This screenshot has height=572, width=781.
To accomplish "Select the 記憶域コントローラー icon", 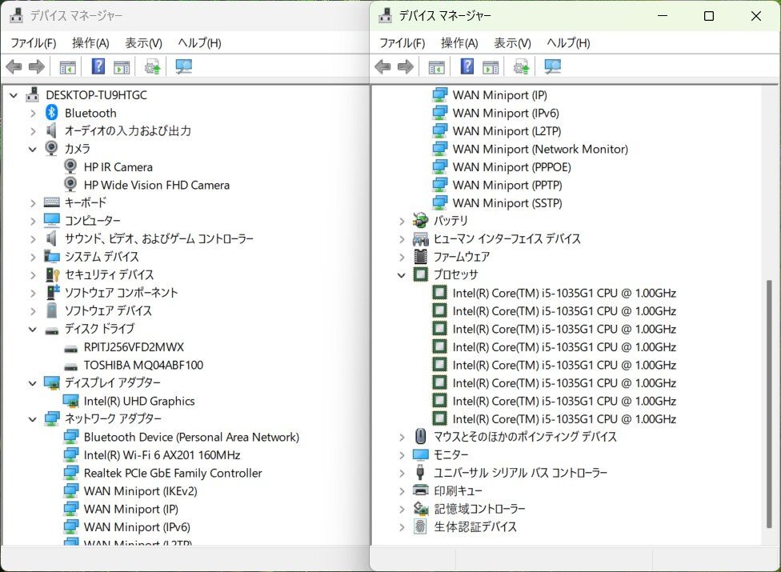I will (421, 508).
